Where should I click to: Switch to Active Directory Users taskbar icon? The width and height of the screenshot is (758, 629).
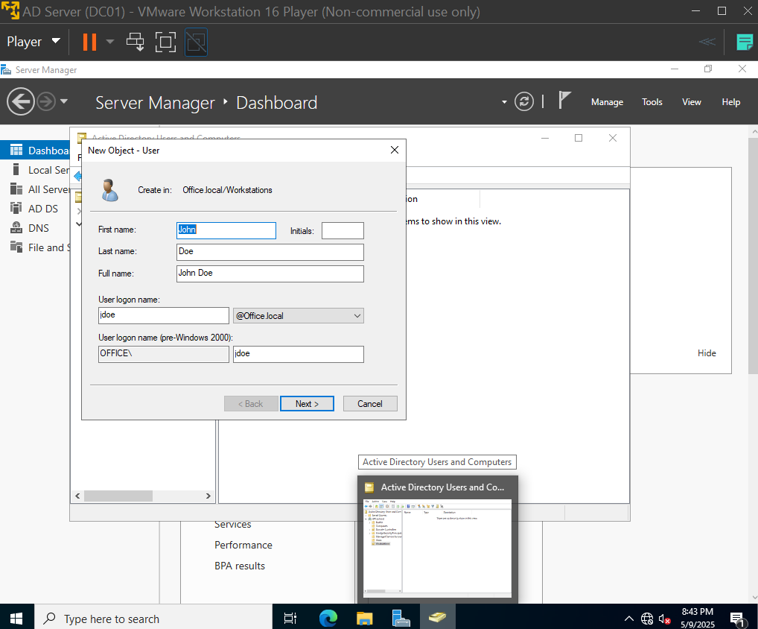[x=438, y=618]
